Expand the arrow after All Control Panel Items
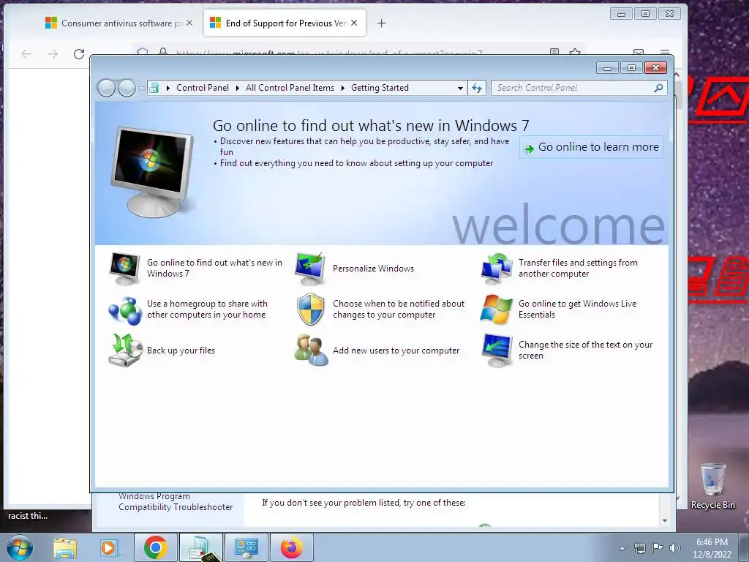The image size is (749, 562). click(x=342, y=88)
